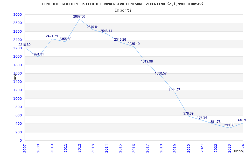Select the 2640.81 data label
The width and height of the screenshot is (246, 154).
pos(93,27)
